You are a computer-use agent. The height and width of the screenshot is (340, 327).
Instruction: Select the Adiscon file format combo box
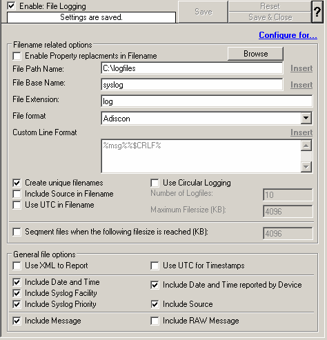click(207, 119)
